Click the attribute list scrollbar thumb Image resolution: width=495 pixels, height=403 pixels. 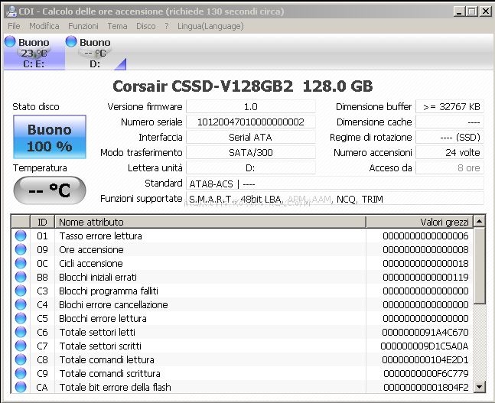pos(479,265)
